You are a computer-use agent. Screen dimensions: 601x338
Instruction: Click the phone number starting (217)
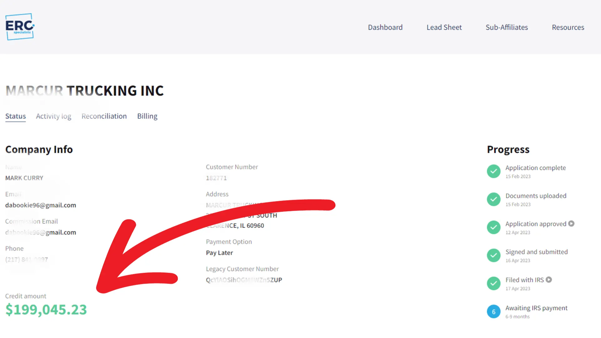(x=27, y=259)
